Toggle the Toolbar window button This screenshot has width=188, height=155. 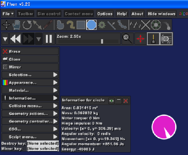coord(25,14)
